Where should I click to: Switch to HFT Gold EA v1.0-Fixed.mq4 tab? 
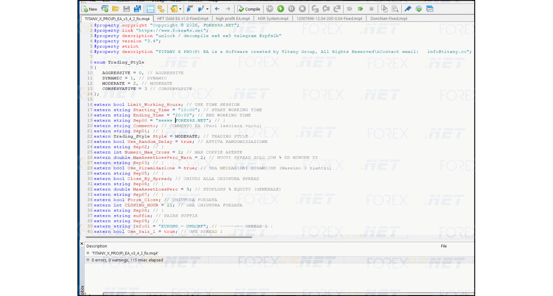click(x=184, y=19)
